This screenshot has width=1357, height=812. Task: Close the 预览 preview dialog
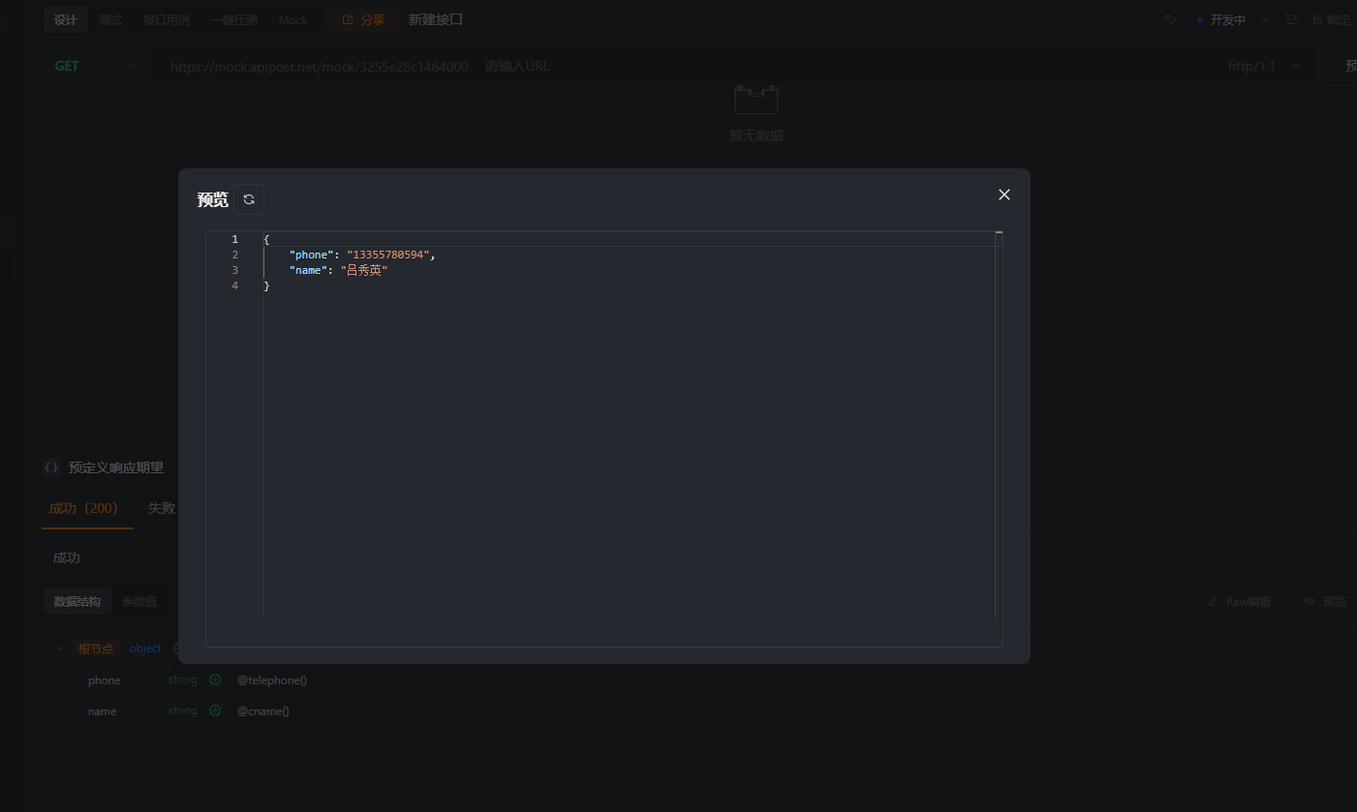point(1003,195)
